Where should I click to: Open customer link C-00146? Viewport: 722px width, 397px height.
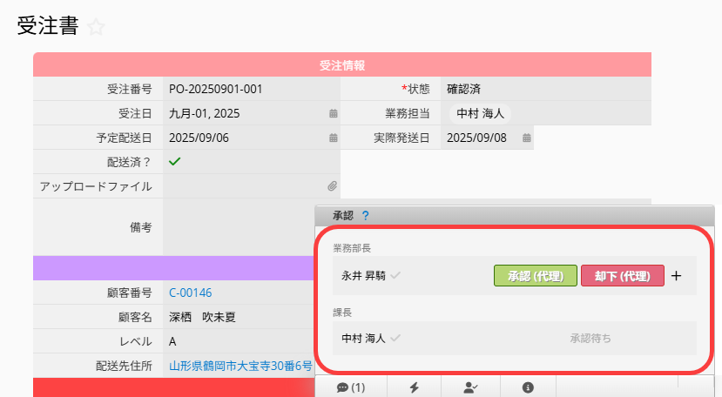click(x=190, y=293)
